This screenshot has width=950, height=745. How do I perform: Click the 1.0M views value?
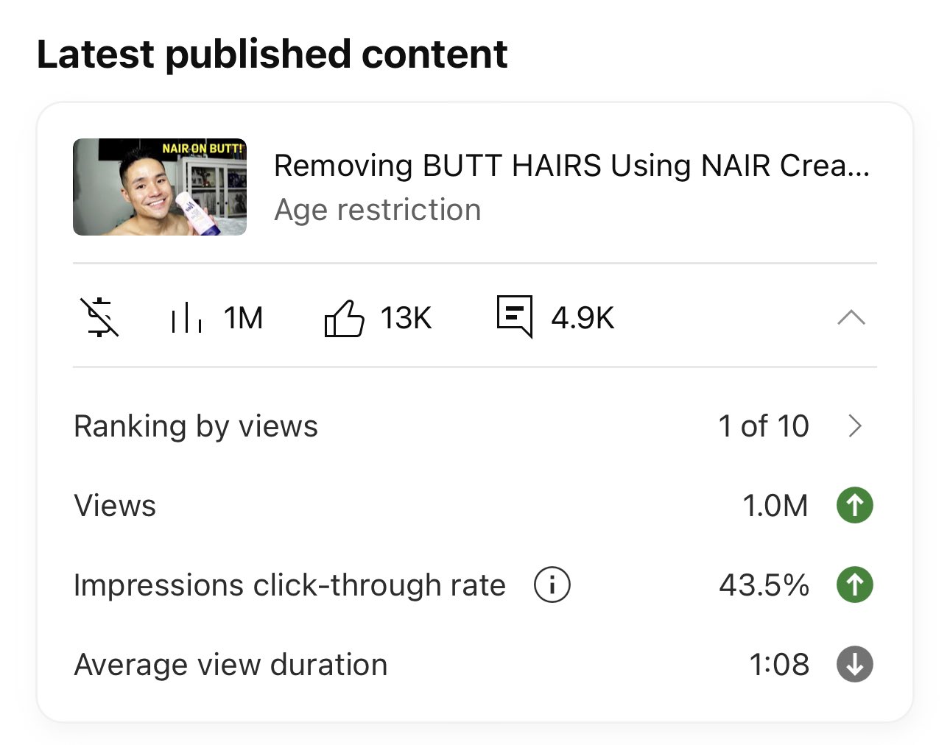click(x=775, y=506)
